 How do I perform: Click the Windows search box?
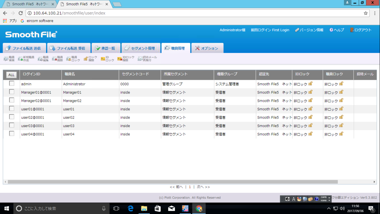(x=62, y=208)
